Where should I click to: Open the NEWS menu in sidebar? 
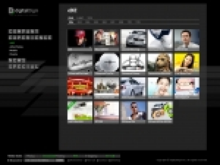17,61
